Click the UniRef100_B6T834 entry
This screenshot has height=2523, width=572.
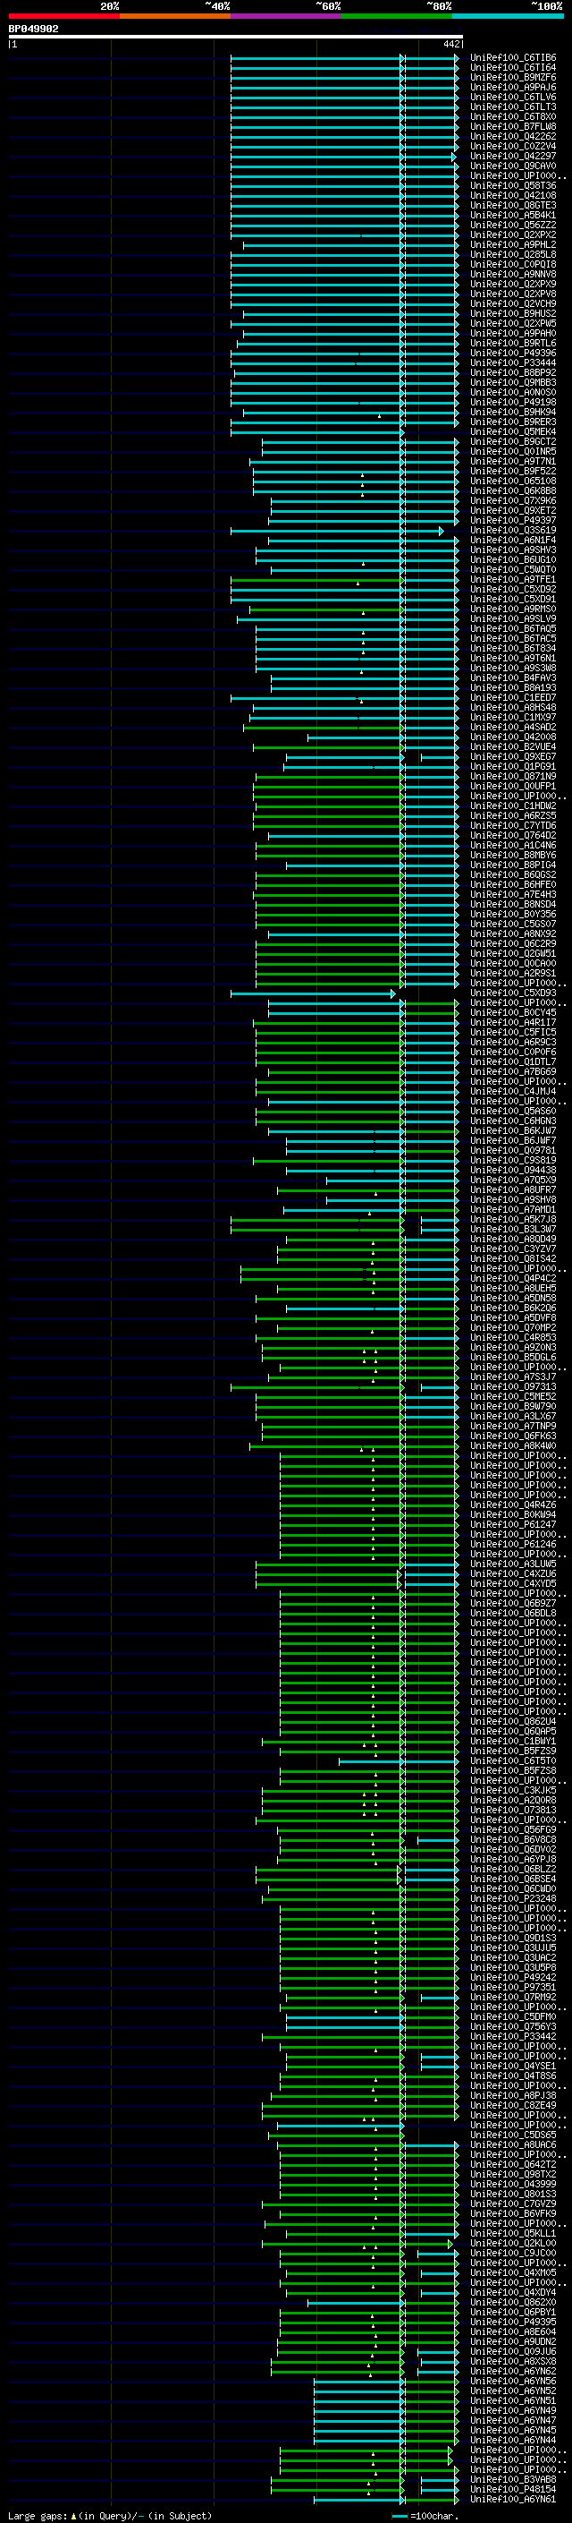coord(513,648)
